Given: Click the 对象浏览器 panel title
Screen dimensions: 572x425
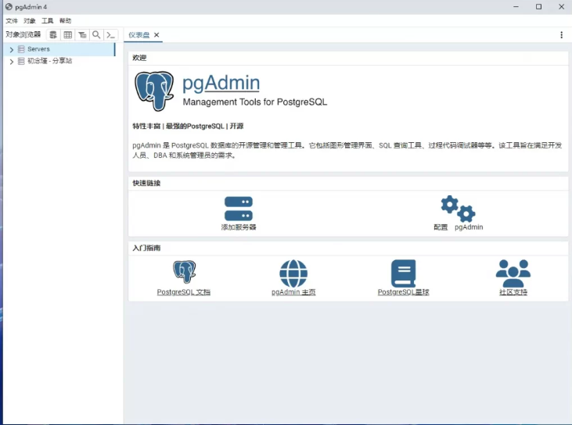Looking at the screenshot, I should 23,34.
